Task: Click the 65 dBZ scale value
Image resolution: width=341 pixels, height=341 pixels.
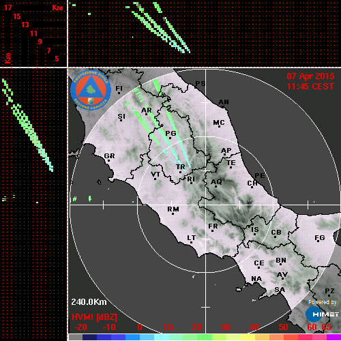Action: (327, 327)
